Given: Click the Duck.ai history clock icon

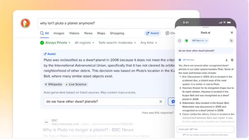Looking at the screenshot, I should [x=179, y=40].
